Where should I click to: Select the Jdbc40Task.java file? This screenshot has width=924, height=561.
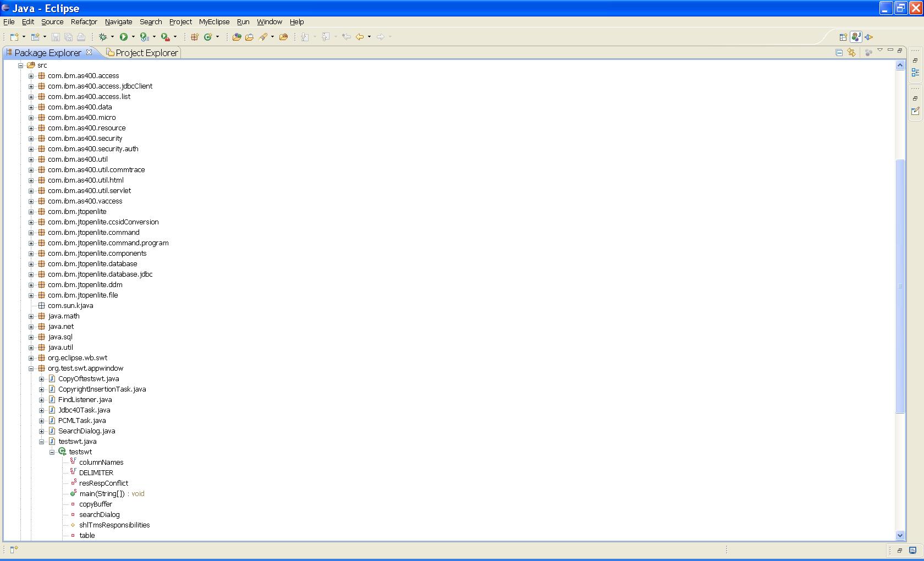[84, 410]
